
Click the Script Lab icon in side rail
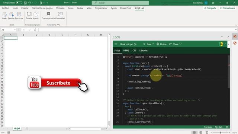click(x=235, y=36)
